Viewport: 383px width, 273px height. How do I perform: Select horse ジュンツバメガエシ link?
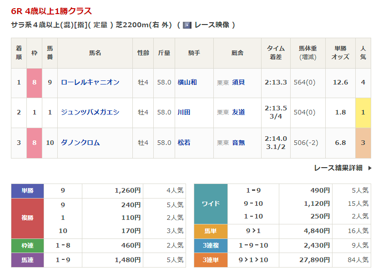click(90, 112)
